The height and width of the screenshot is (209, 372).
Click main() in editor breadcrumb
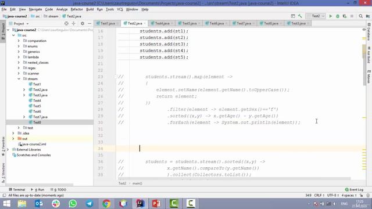pos(137,183)
